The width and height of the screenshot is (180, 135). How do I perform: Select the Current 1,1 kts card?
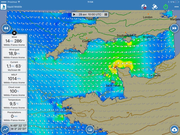[x=14, y=66]
